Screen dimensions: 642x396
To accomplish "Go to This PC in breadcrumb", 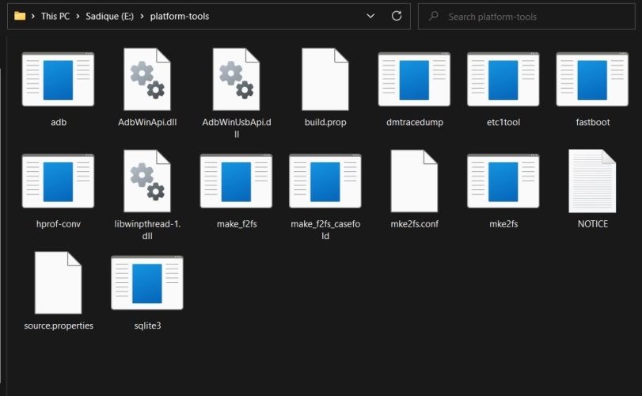I will (x=55, y=17).
